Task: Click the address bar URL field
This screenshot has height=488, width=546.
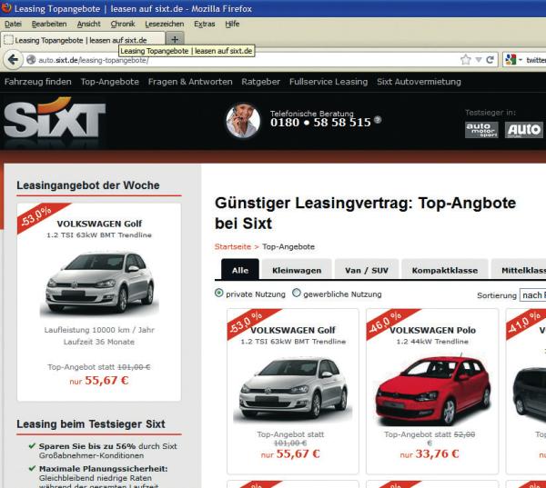Action: point(244,60)
